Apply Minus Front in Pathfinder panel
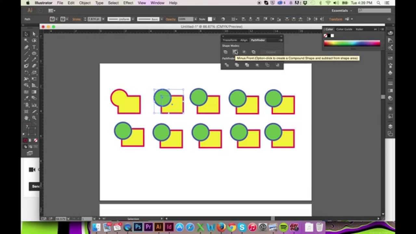The width and height of the screenshot is (416, 234). [x=235, y=52]
